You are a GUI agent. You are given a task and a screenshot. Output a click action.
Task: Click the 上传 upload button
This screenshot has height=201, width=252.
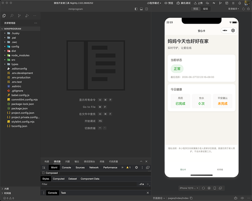click(198, 3)
